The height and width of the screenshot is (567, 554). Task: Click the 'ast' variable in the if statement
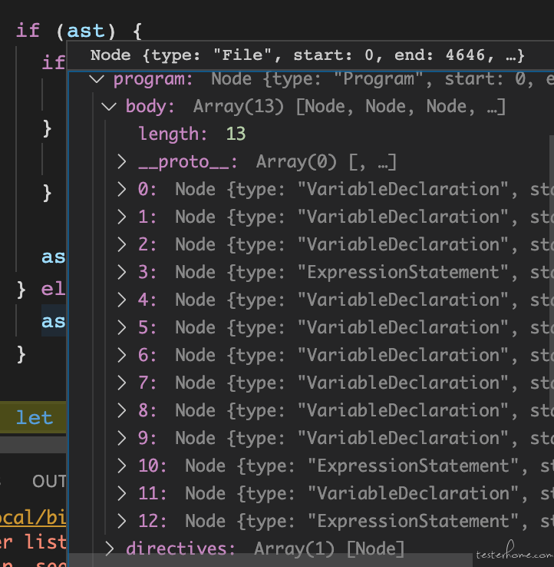86,31
